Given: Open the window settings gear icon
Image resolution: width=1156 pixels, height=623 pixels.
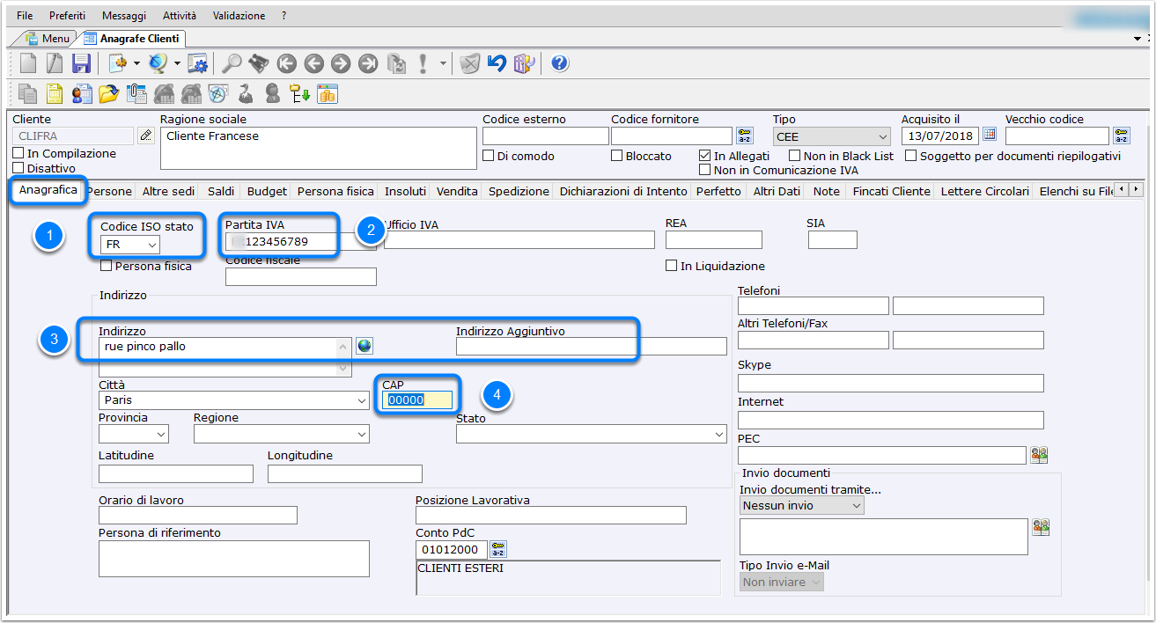Looking at the screenshot, I should (x=198, y=63).
